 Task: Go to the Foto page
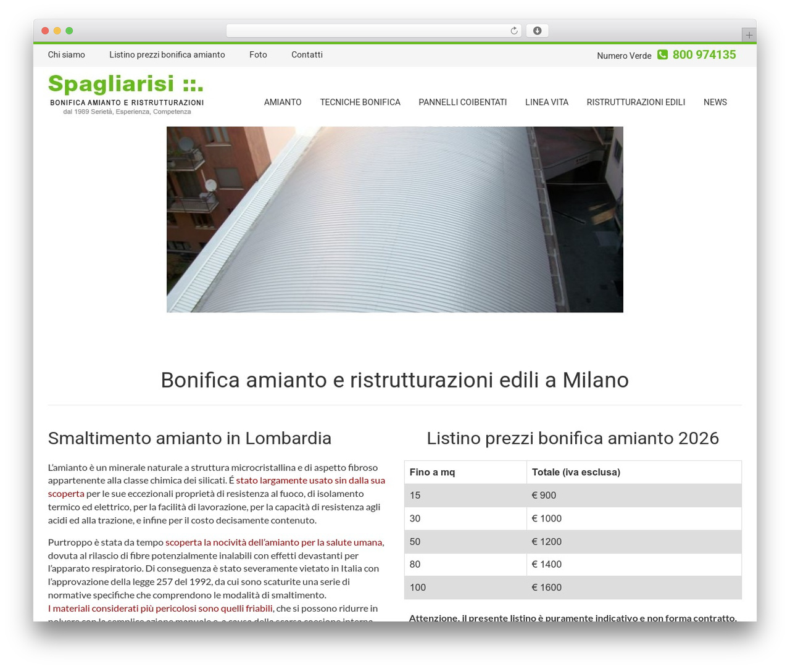(x=258, y=55)
